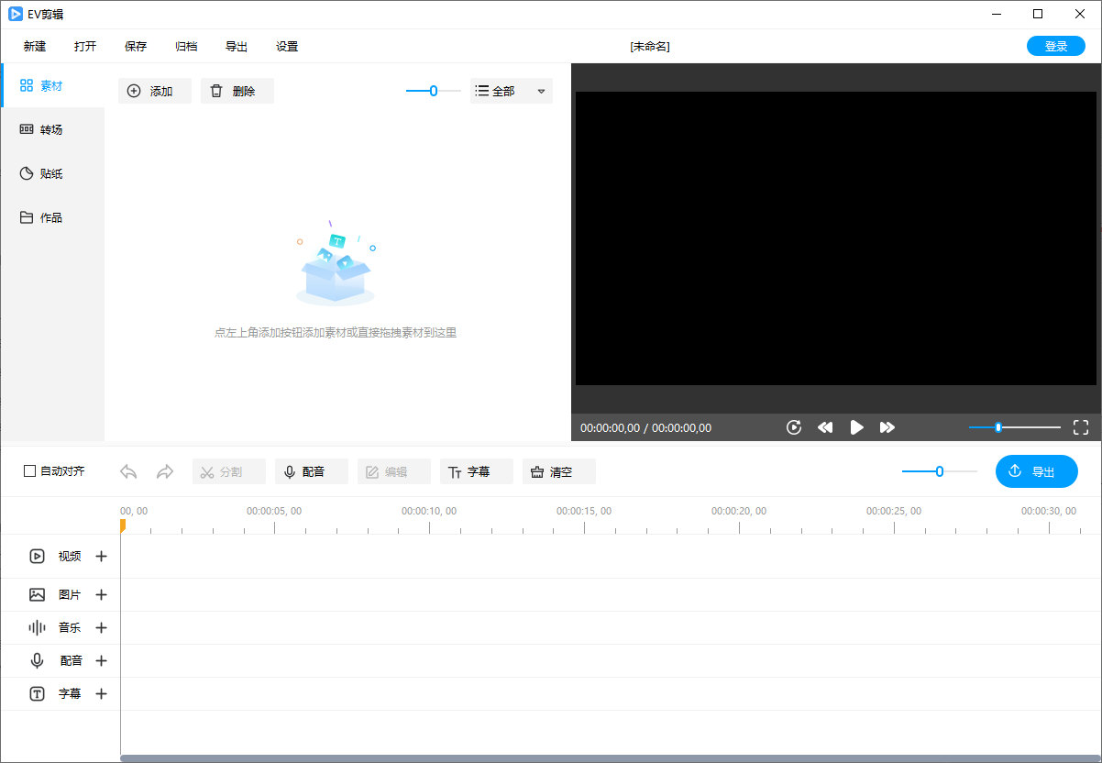Screen dimensions: 1102x763
Task: Enter fullscreen preview mode
Action: (1080, 427)
